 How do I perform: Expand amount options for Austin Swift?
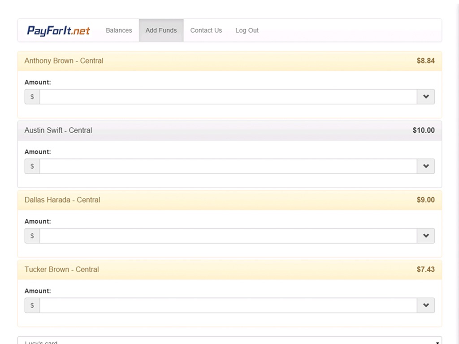tap(426, 166)
